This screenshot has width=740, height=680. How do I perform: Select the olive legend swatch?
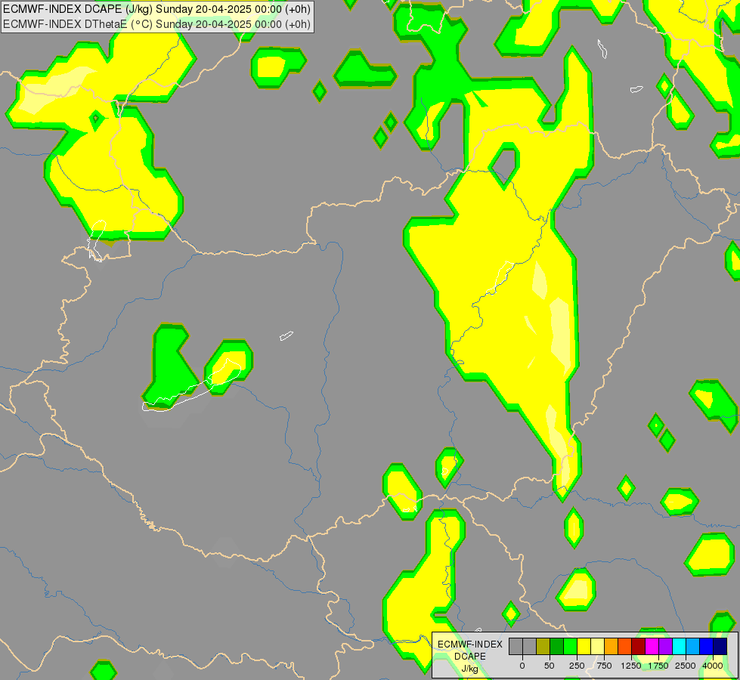(x=543, y=647)
